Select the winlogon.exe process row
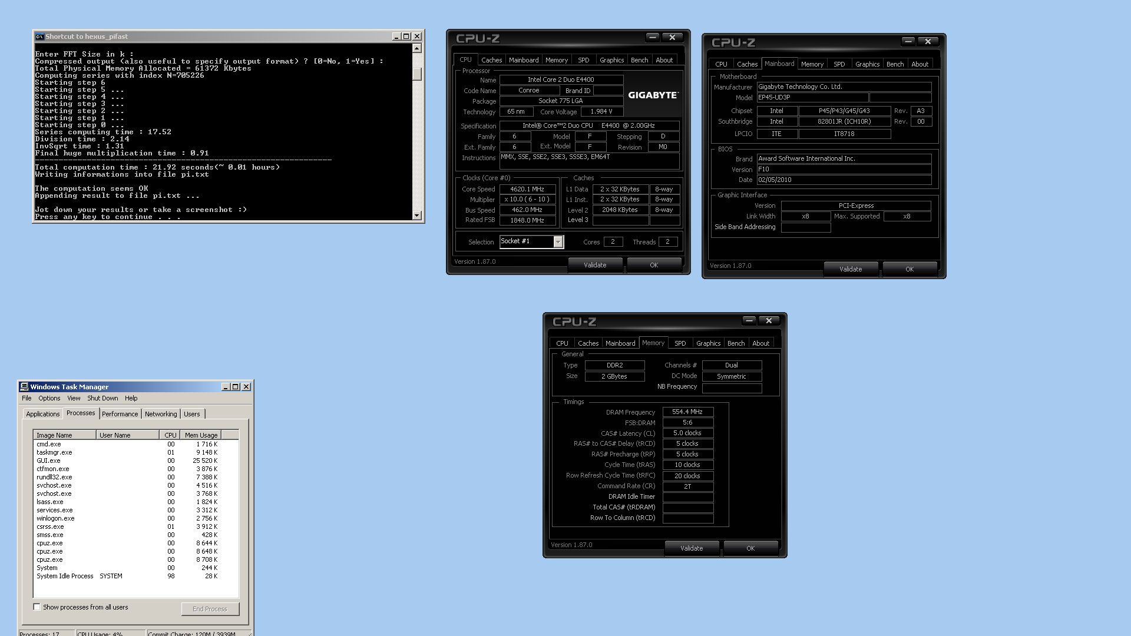Viewport: 1131px width, 636px height. [x=136, y=519]
